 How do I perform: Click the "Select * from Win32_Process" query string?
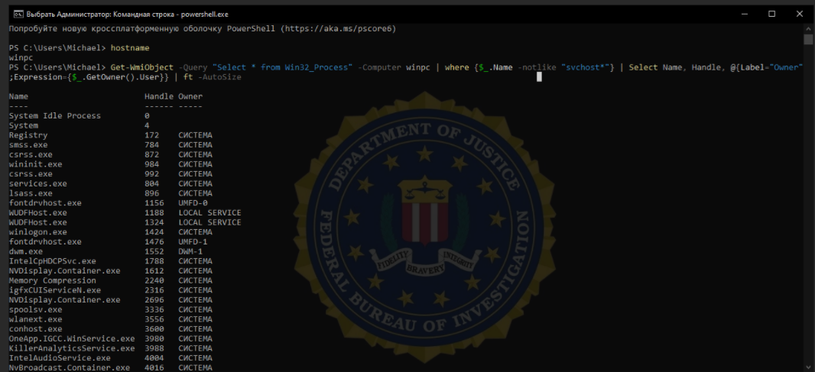click(283, 67)
